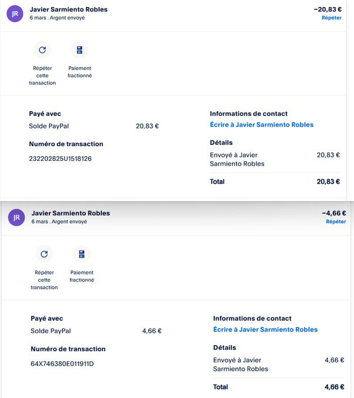This screenshot has height=398, width=354.
Task: Click the split payment icon in the 4,66 € transaction
Action: (82, 254)
